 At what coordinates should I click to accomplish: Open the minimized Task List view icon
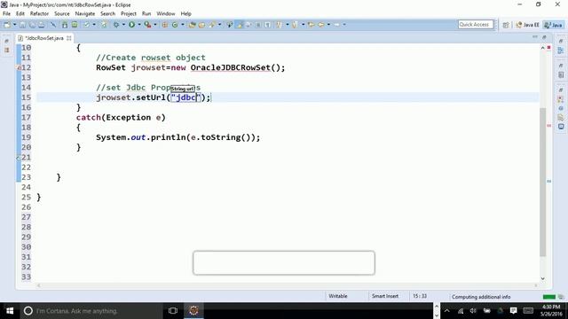tap(561, 75)
